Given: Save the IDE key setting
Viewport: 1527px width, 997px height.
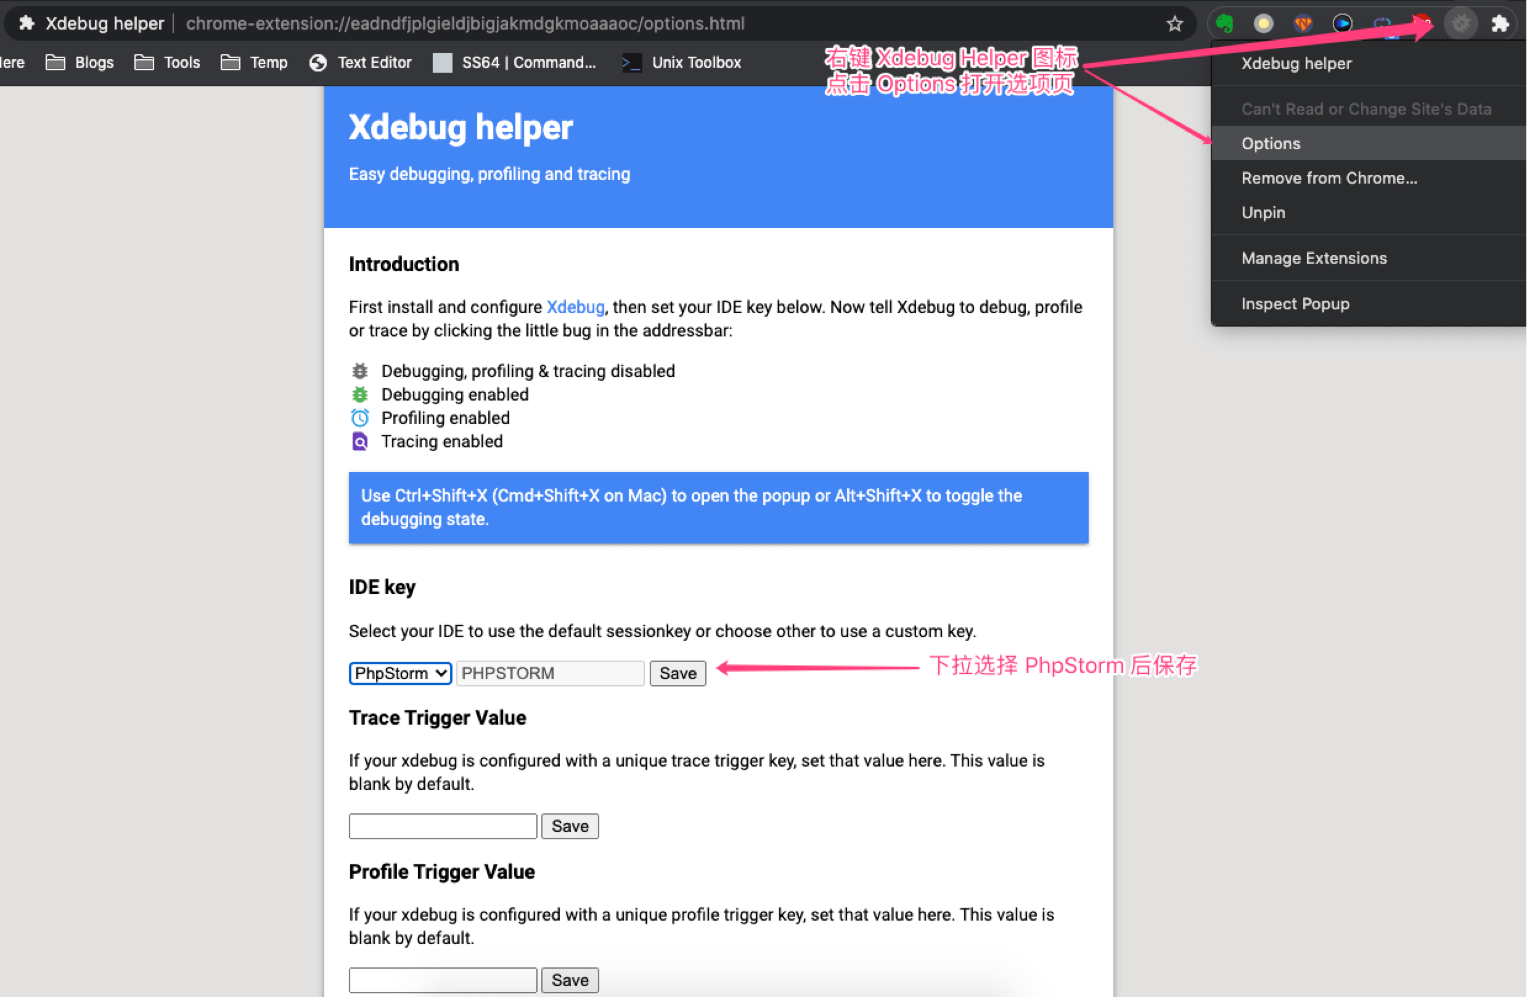Looking at the screenshot, I should click(678, 673).
